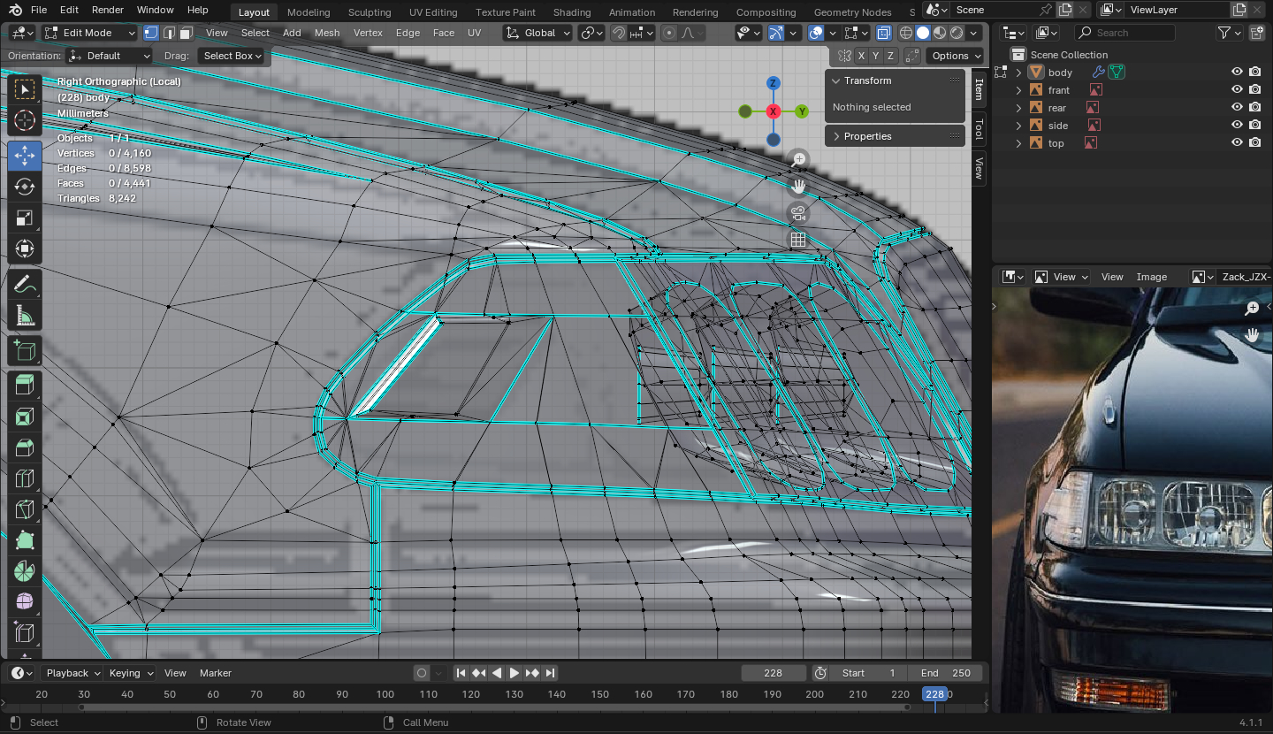Screen dimensions: 1273x734
Task: Click the viewport pan hand gizmo
Action: click(798, 187)
